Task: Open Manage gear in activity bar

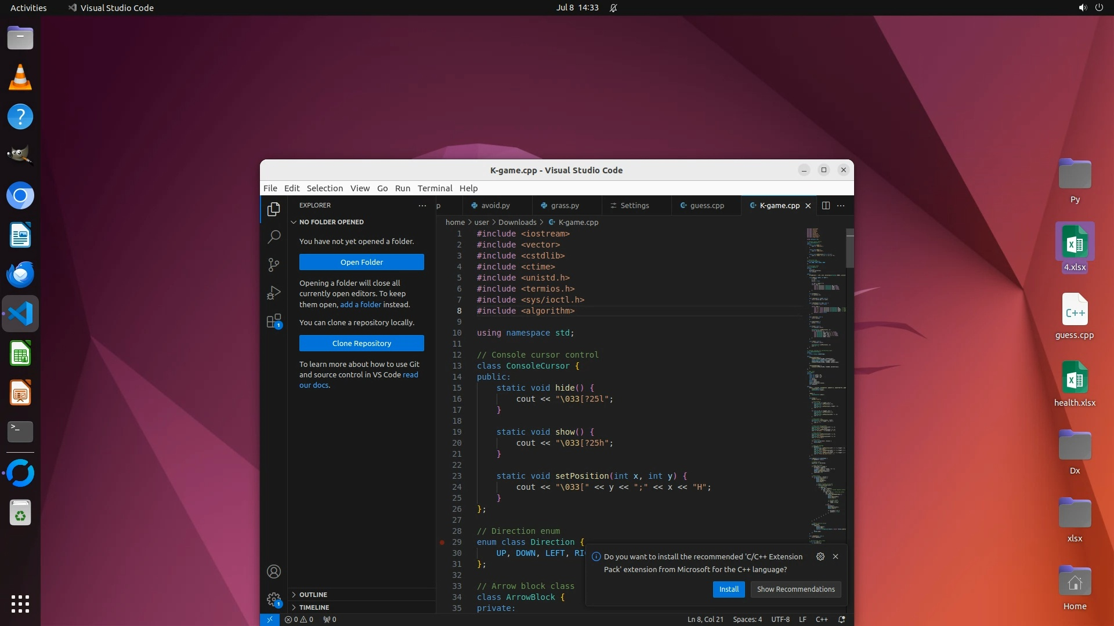Action: (x=274, y=599)
